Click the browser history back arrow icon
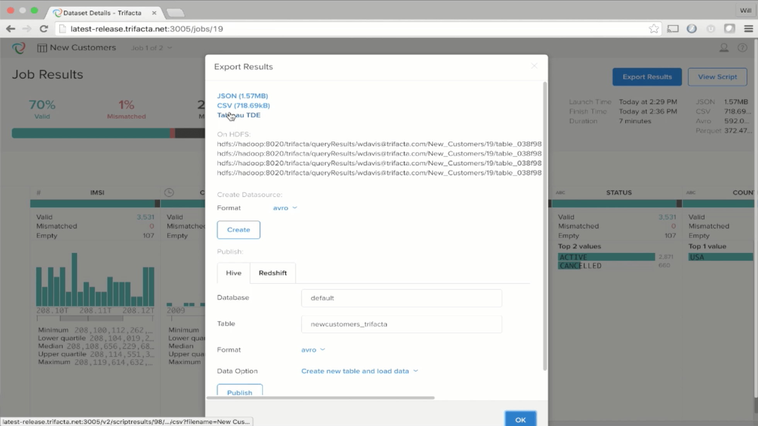The height and width of the screenshot is (426, 758). click(x=12, y=29)
